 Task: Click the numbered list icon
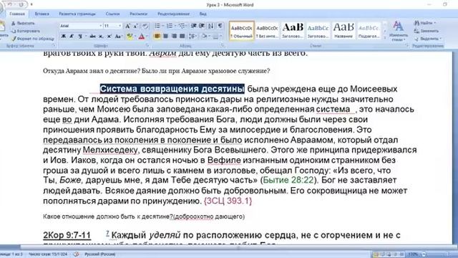(170, 26)
